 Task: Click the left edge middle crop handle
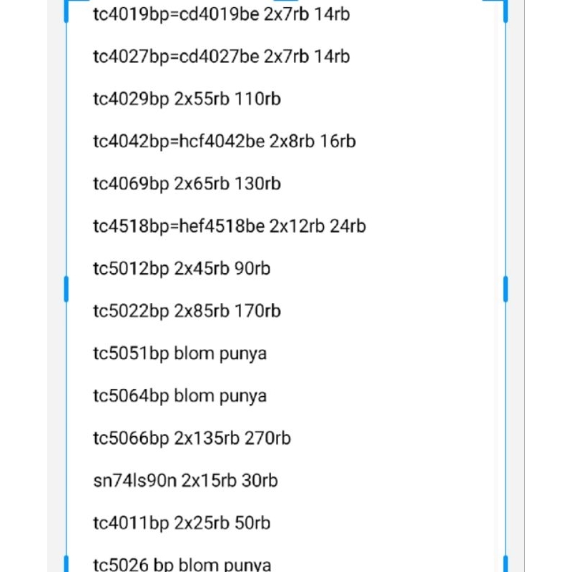pos(66,289)
